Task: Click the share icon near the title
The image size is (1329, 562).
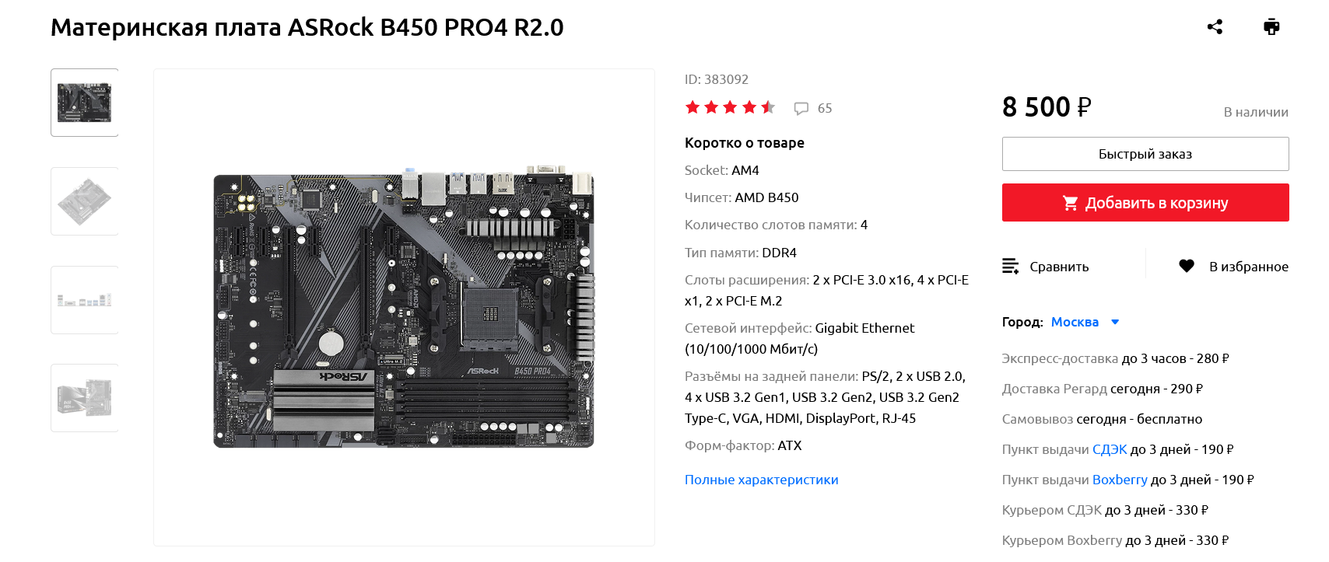Action: pyautogui.click(x=1215, y=27)
